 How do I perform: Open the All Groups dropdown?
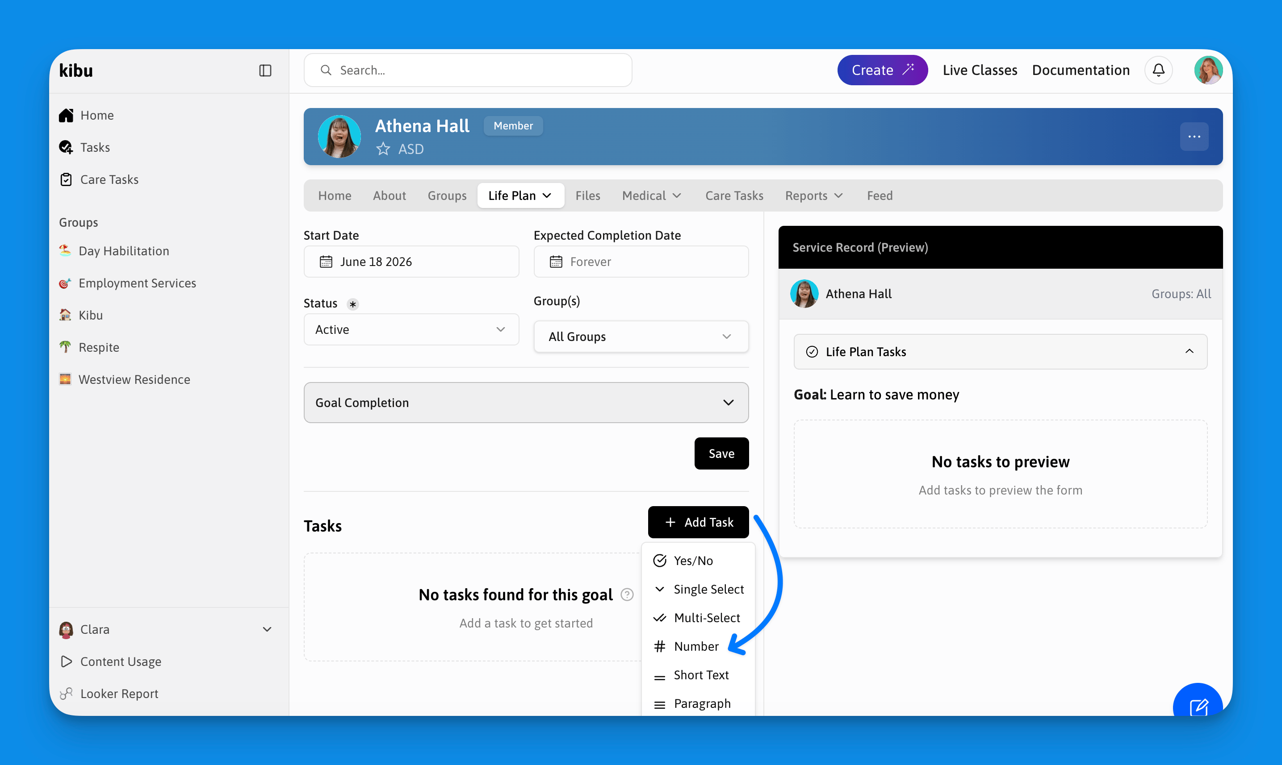point(641,337)
